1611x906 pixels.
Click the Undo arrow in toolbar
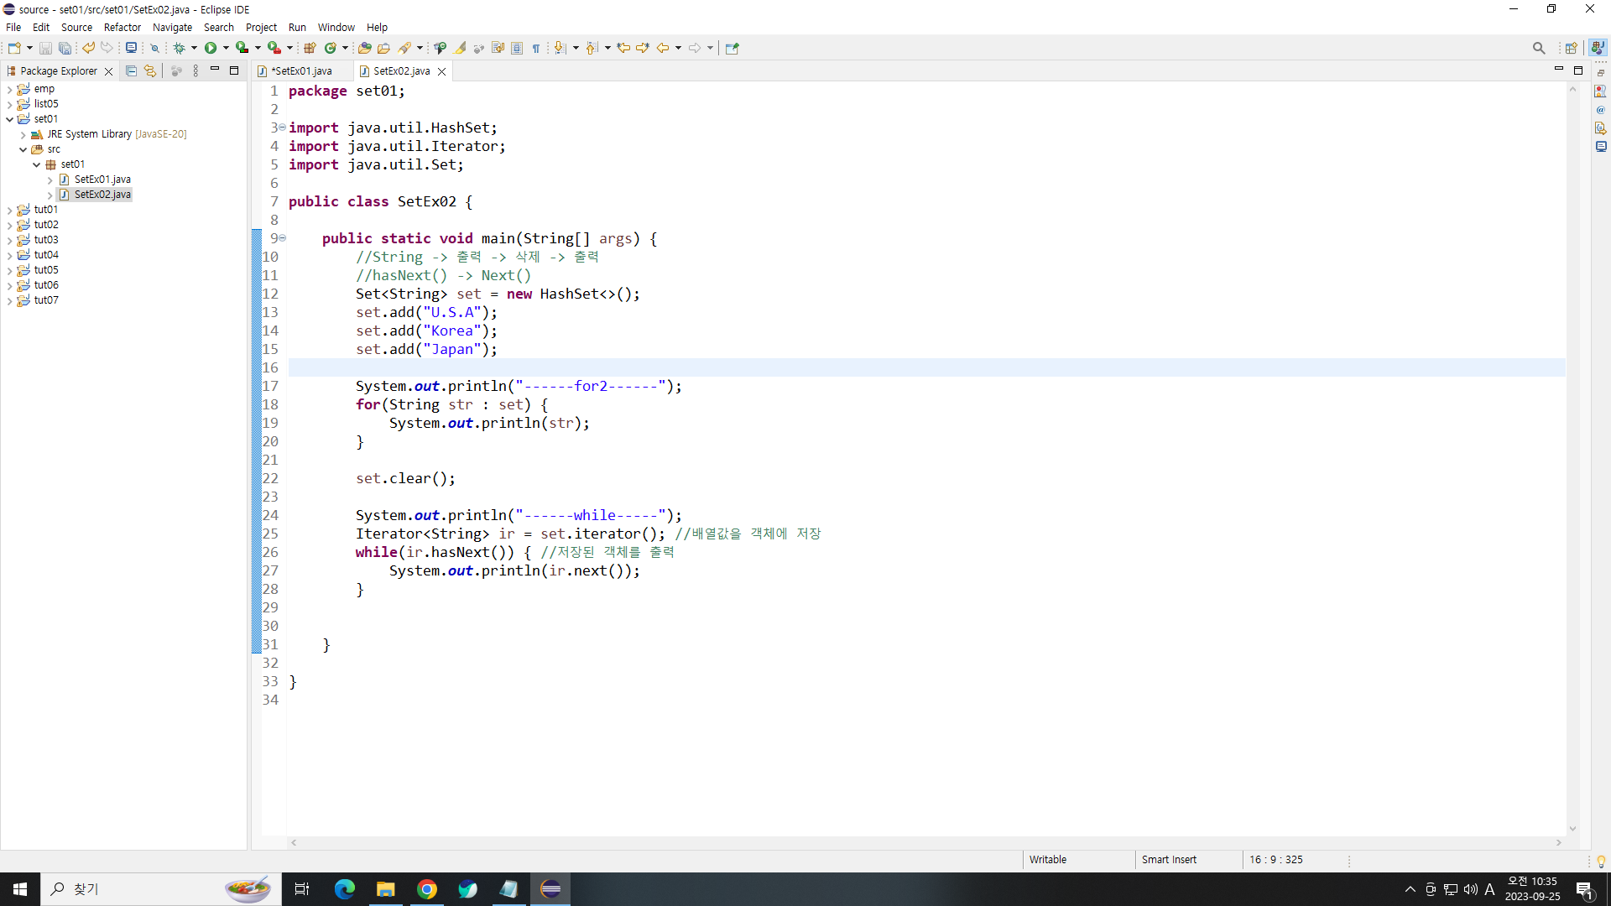point(88,48)
